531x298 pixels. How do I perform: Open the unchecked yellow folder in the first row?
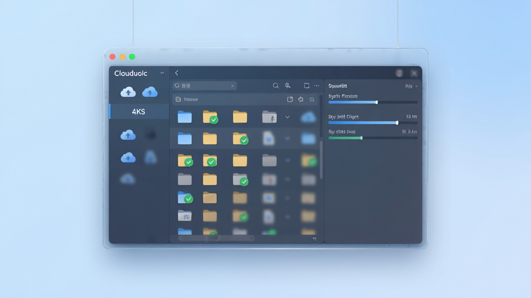(240, 117)
